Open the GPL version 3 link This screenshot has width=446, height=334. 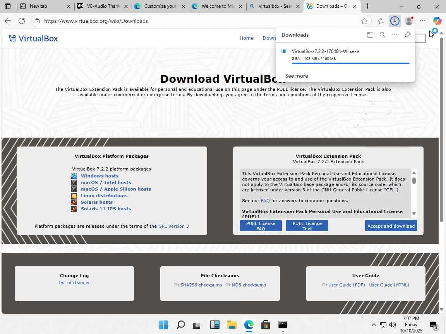coord(173,226)
